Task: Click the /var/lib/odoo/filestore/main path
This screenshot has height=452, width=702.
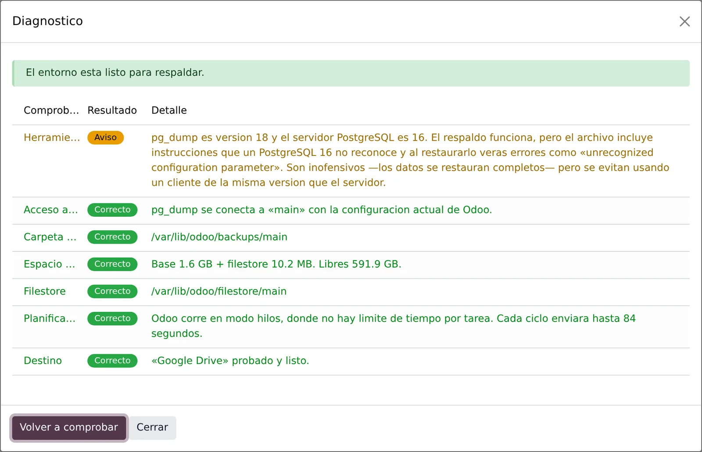Action: point(219,291)
